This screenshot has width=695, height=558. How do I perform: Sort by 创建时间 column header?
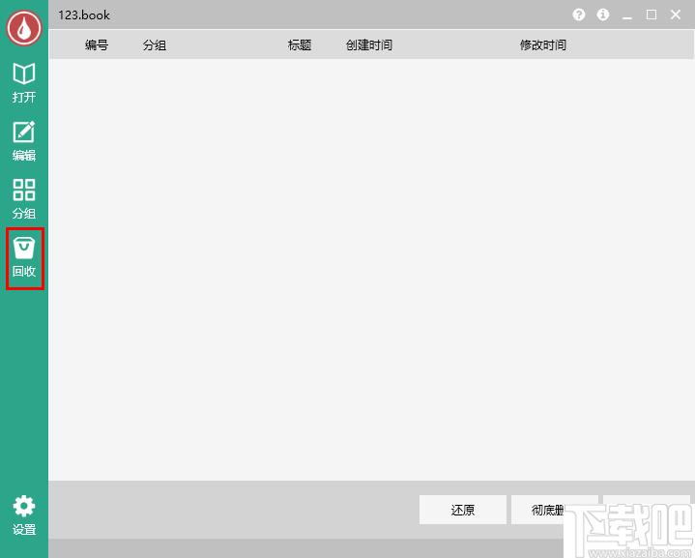pos(369,44)
